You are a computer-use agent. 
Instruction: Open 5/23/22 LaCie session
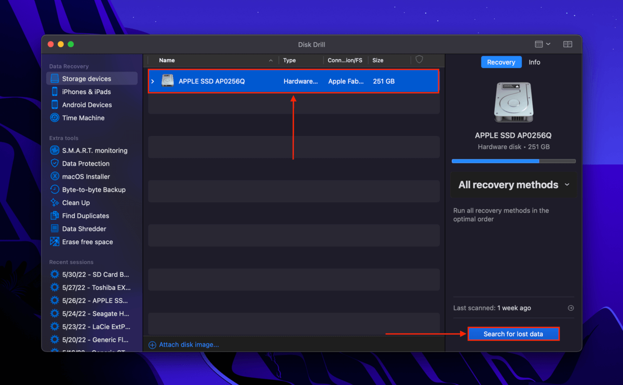coord(90,327)
